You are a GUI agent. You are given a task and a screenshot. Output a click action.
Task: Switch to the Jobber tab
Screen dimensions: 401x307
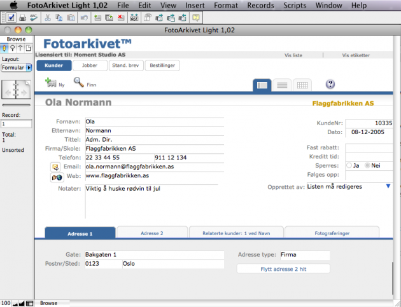[90, 65]
